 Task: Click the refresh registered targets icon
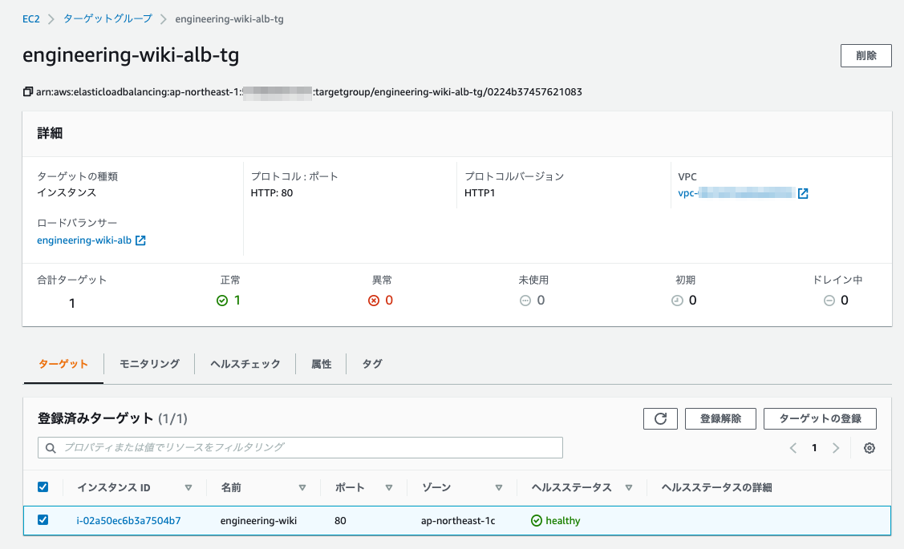point(660,419)
